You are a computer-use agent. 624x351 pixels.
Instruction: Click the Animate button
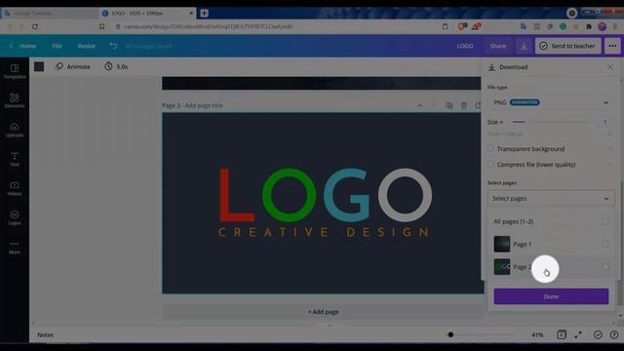pos(73,66)
